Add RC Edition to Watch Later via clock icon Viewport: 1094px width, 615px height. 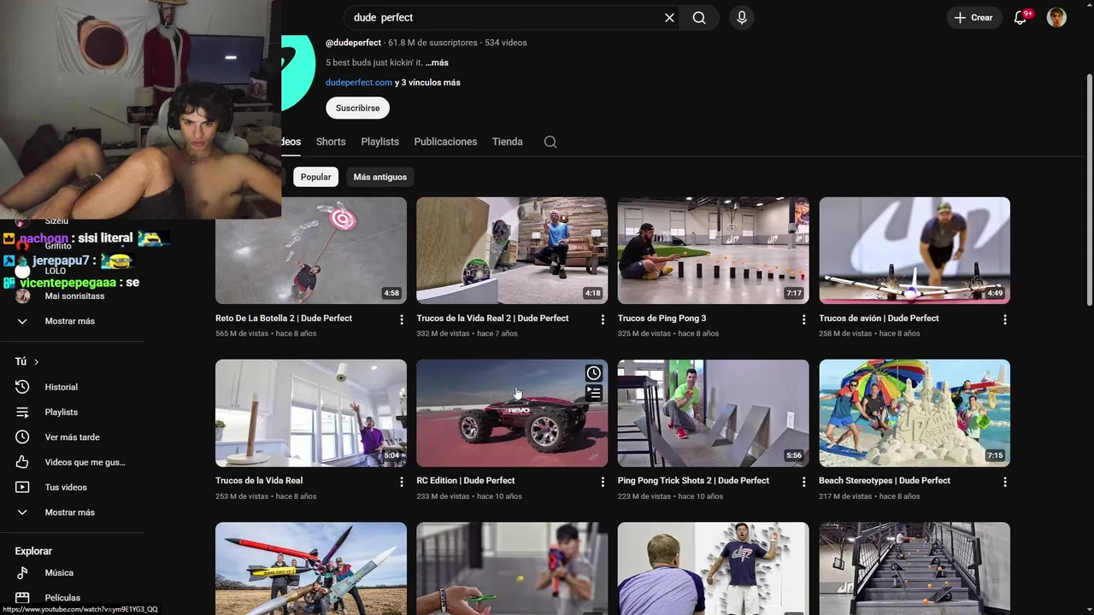594,373
